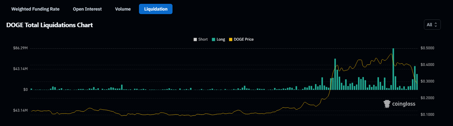This screenshot has width=453, height=126.
Task: Open the Open Interest tab
Action: coord(87,9)
